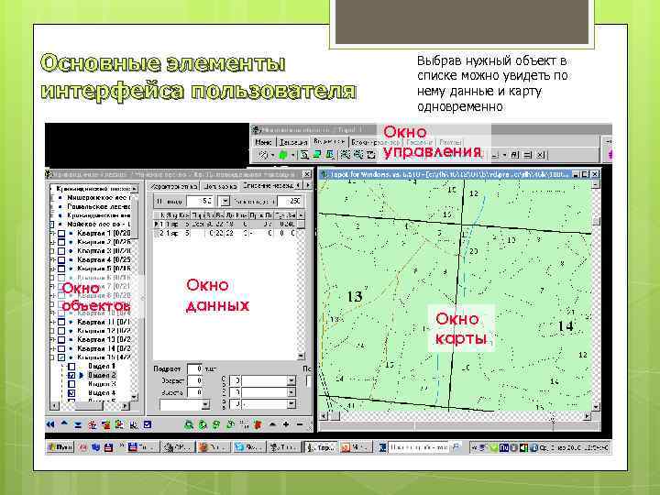This screenshot has width=660, height=495.
Task: Click the left tab scroll arrow in data window
Action: tap(298, 185)
